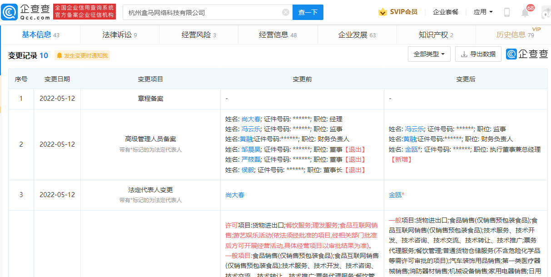Open the Qcc.com logo home link
Viewport: 551px width, 277px height.
(26, 12)
